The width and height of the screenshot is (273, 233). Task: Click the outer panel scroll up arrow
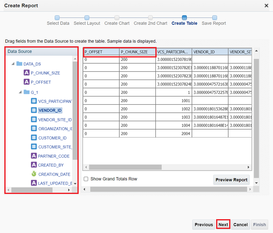[256, 51]
